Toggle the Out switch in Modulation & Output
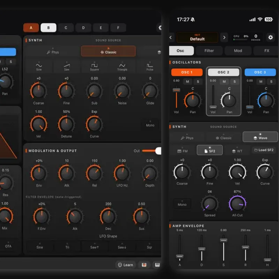 pos(152,151)
